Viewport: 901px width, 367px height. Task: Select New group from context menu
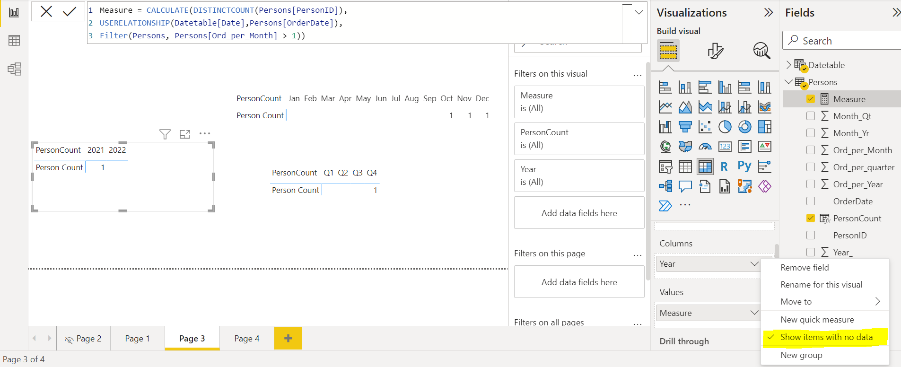pos(825,355)
